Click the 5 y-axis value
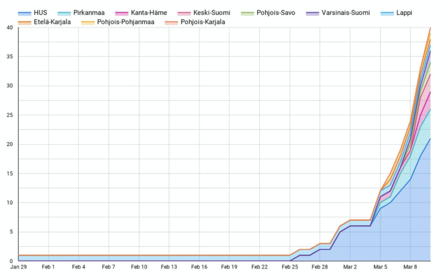Image resolution: width=444 pixels, height=279 pixels. click(11, 232)
